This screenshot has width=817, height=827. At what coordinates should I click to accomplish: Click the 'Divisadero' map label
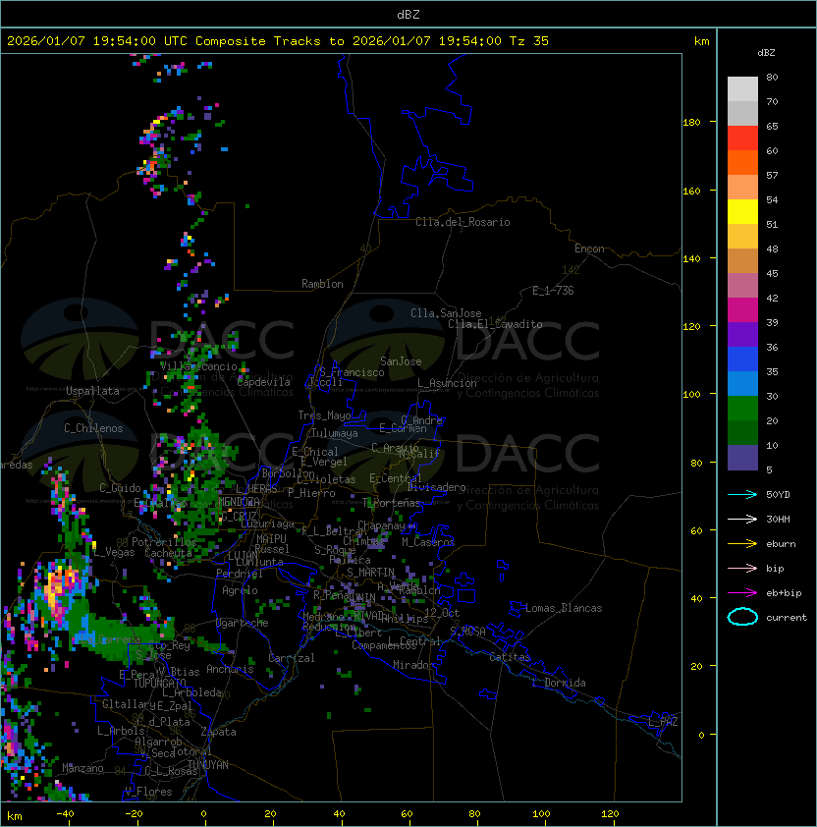[437, 487]
